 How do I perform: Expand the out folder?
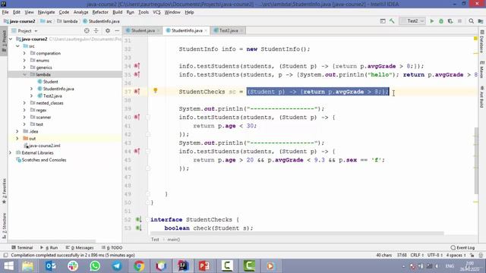pos(17,138)
